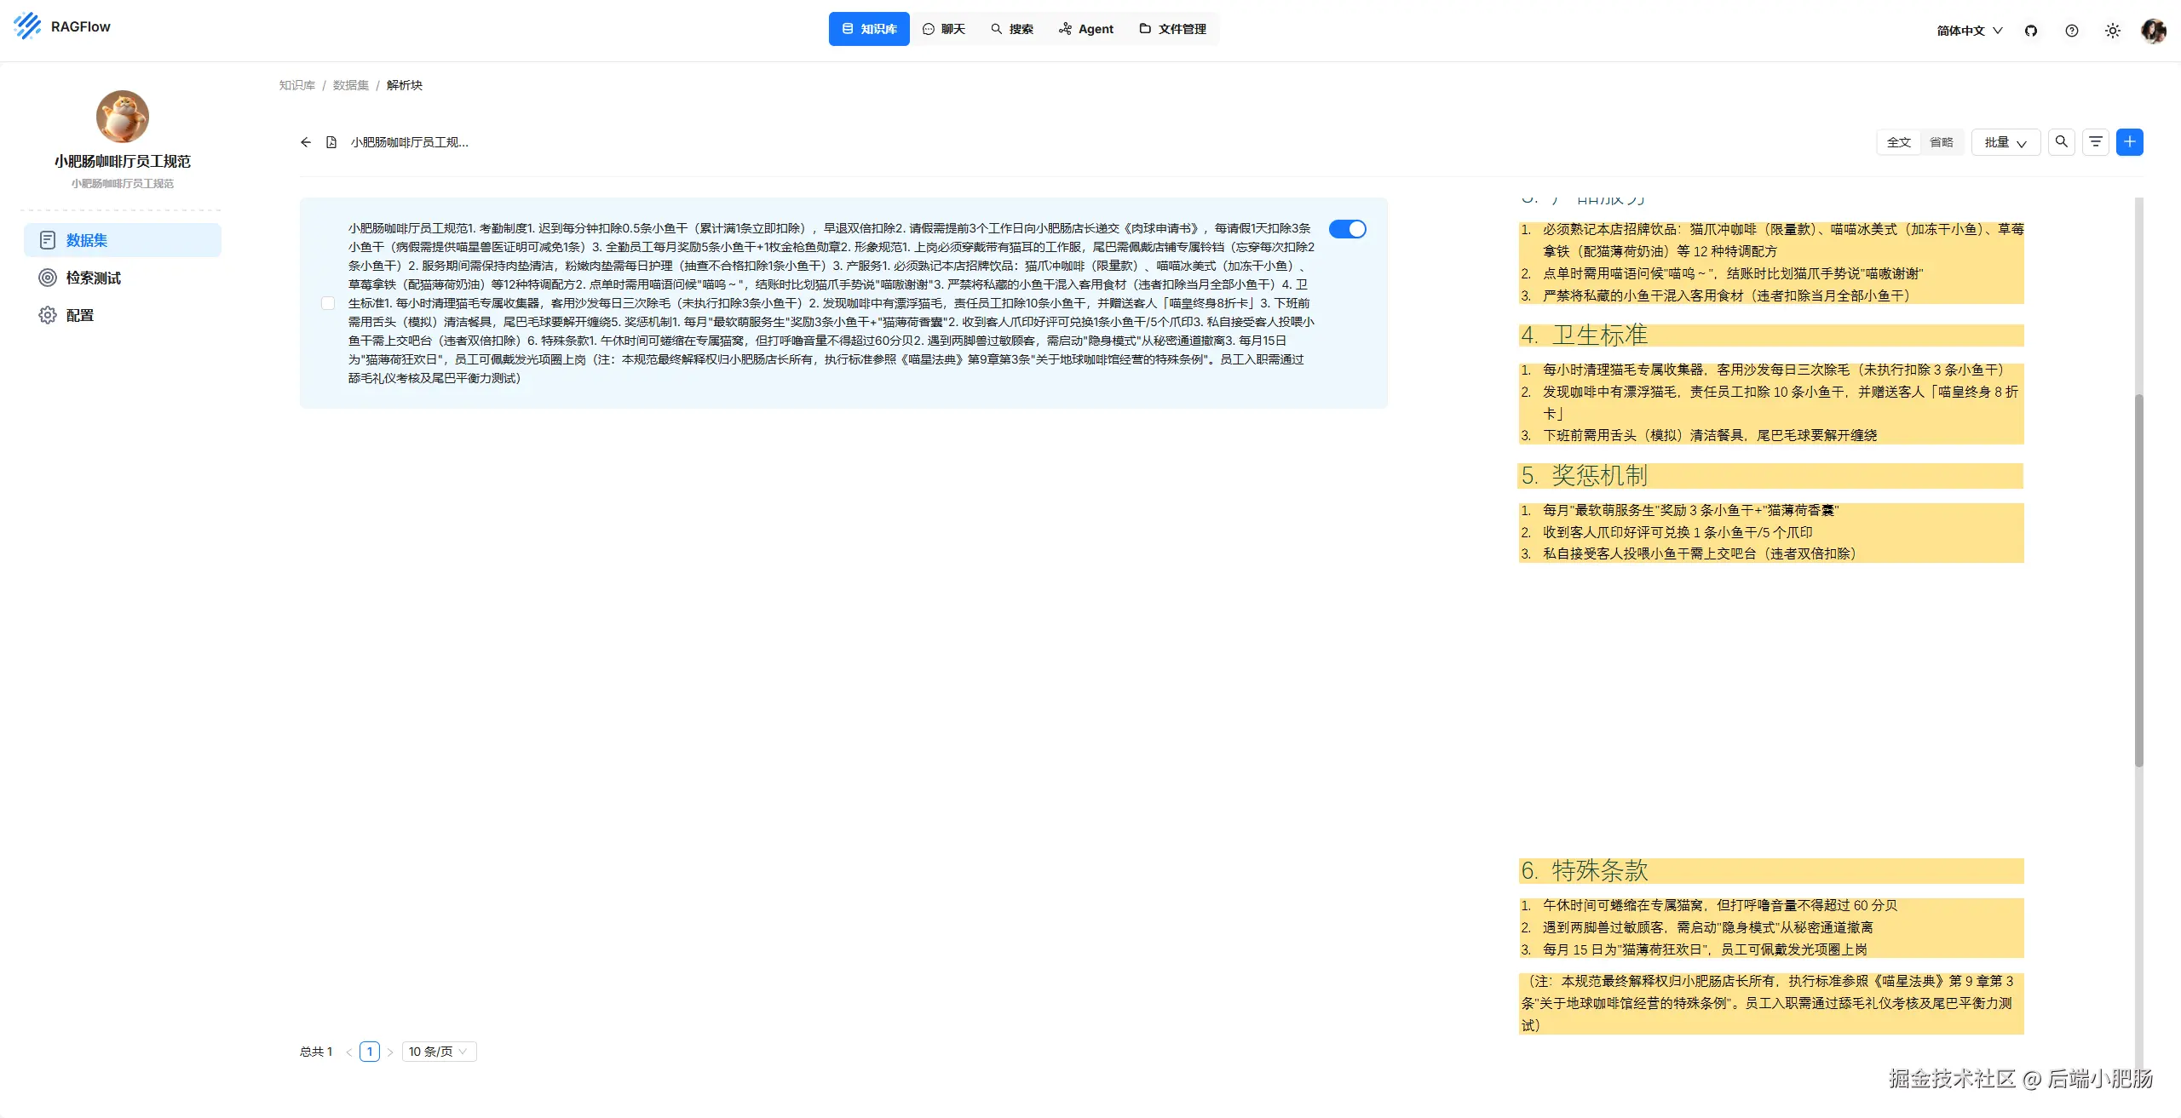
Task: Select page 1 in pagination
Action: (x=370, y=1052)
